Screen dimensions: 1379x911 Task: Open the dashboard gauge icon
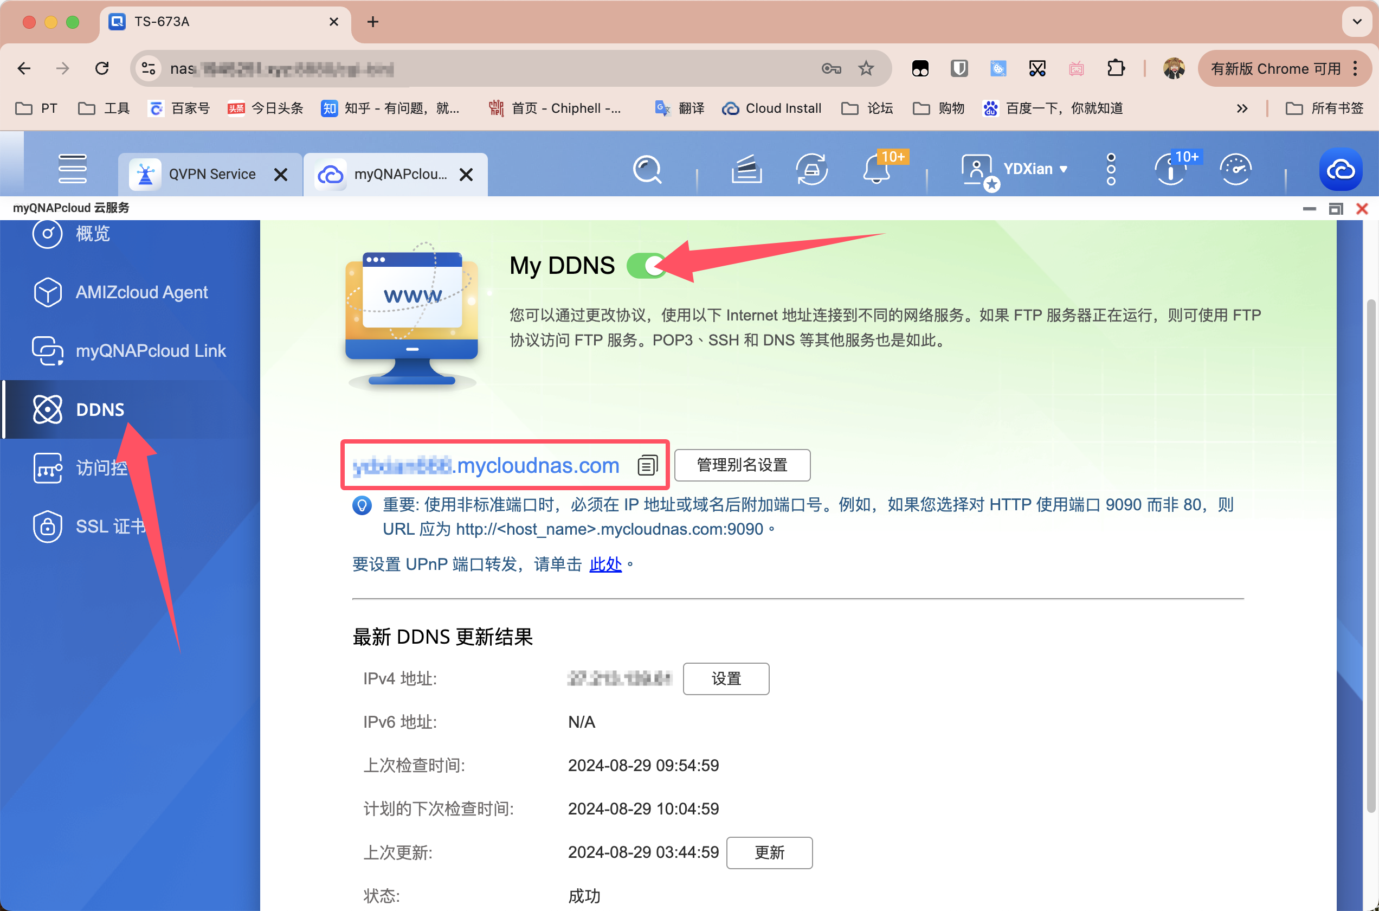click(x=1235, y=170)
